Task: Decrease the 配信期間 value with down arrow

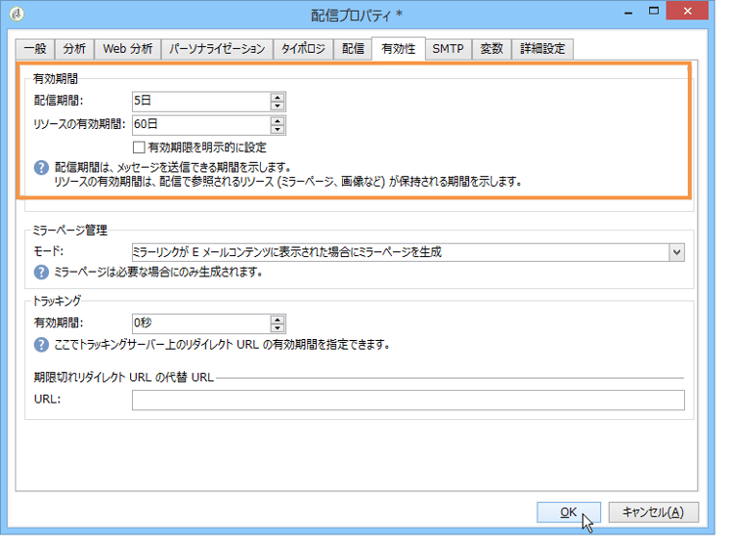Action: click(x=278, y=106)
